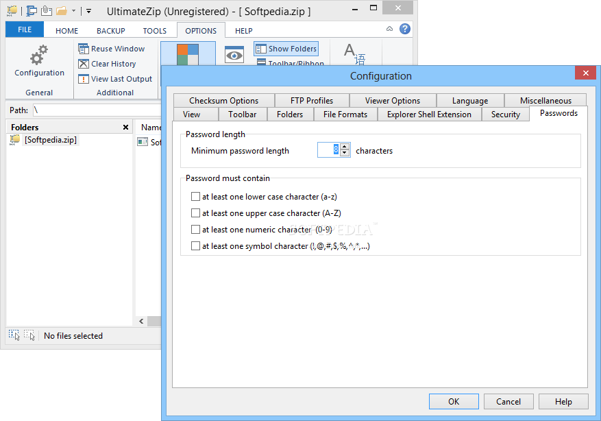601x421 pixels.
Task: Increase minimum password length with up arrow
Action: [x=345, y=147]
